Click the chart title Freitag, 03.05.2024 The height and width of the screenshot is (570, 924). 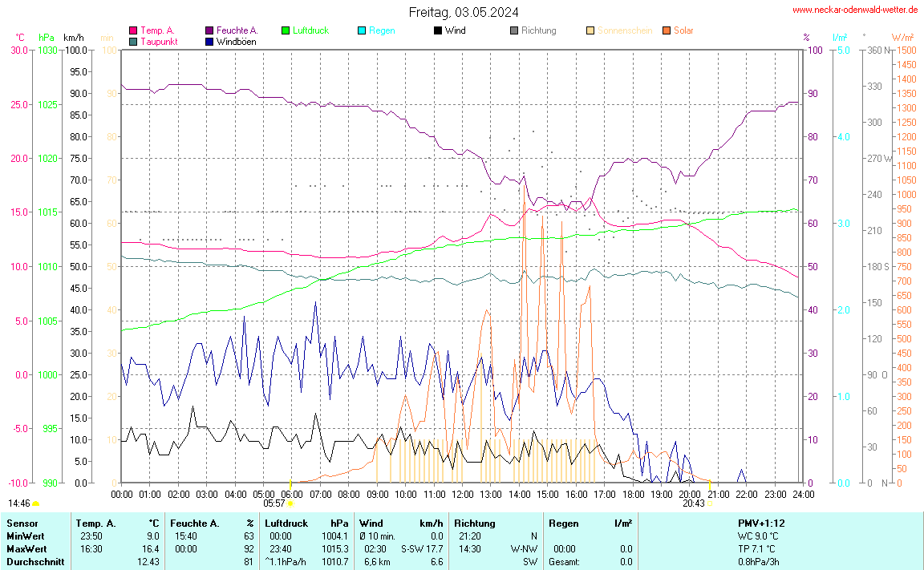(x=463, y=12)
